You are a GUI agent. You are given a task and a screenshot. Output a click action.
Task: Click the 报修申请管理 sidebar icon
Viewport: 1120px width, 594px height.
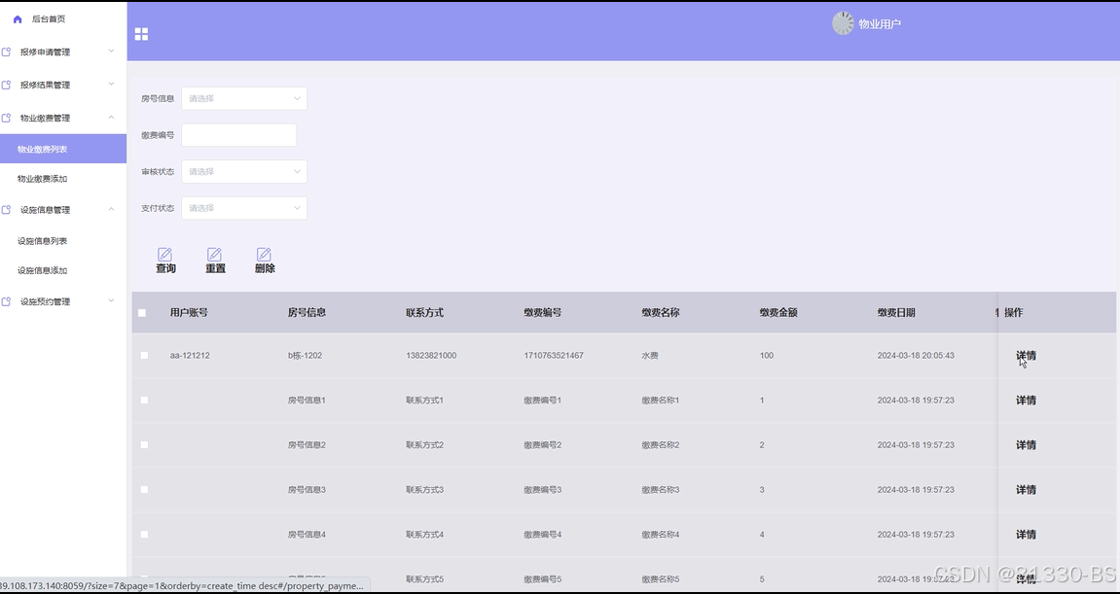coord(7,52)
